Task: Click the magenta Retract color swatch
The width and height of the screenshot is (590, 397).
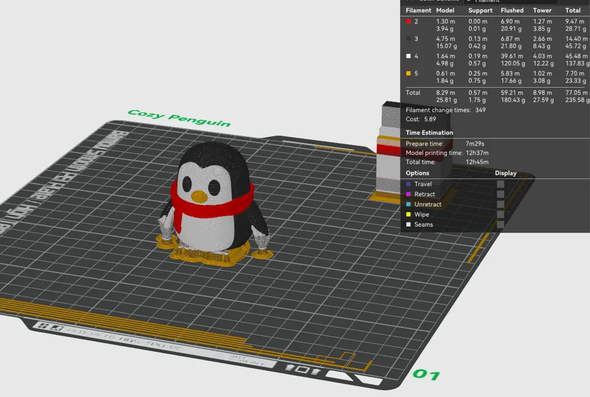Action: (x=409, y=194)
